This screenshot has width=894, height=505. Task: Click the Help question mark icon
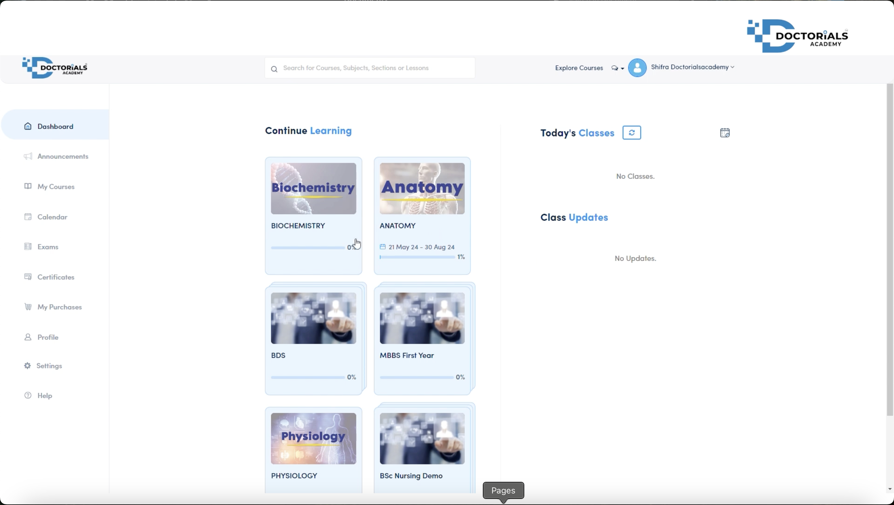[28, 395]
